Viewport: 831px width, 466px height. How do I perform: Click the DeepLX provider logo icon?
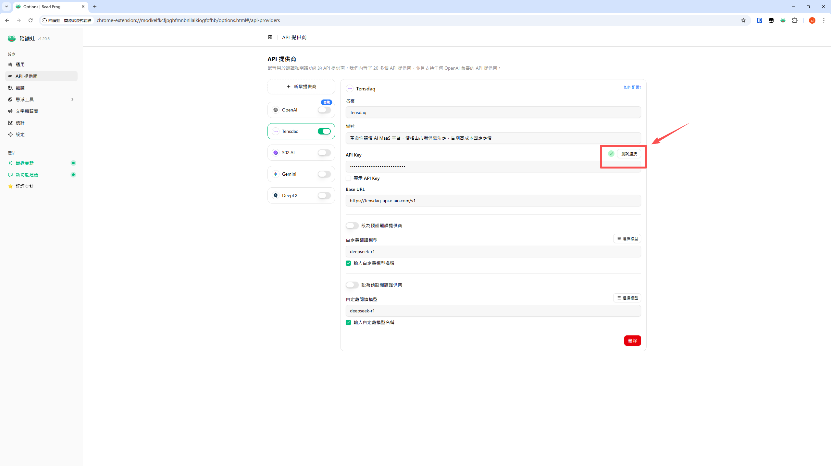click(276, 195)
